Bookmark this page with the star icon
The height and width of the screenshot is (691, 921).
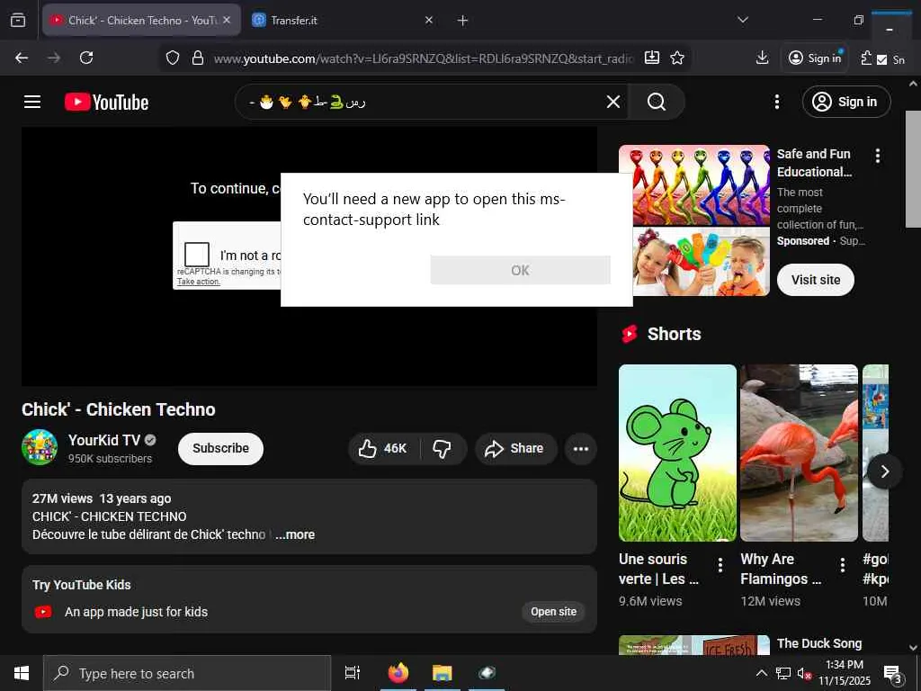(677, 58)
